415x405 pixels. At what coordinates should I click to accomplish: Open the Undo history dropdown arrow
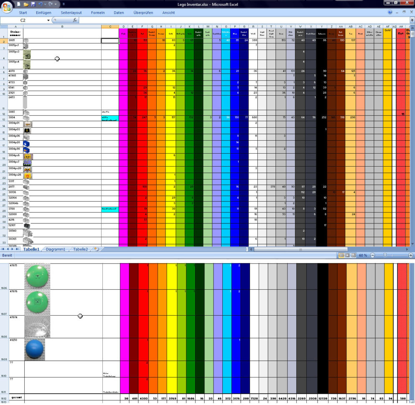coord(45,4)
